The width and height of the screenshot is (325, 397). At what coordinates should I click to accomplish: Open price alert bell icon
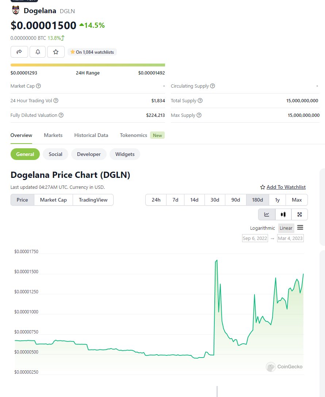[38, 52]
